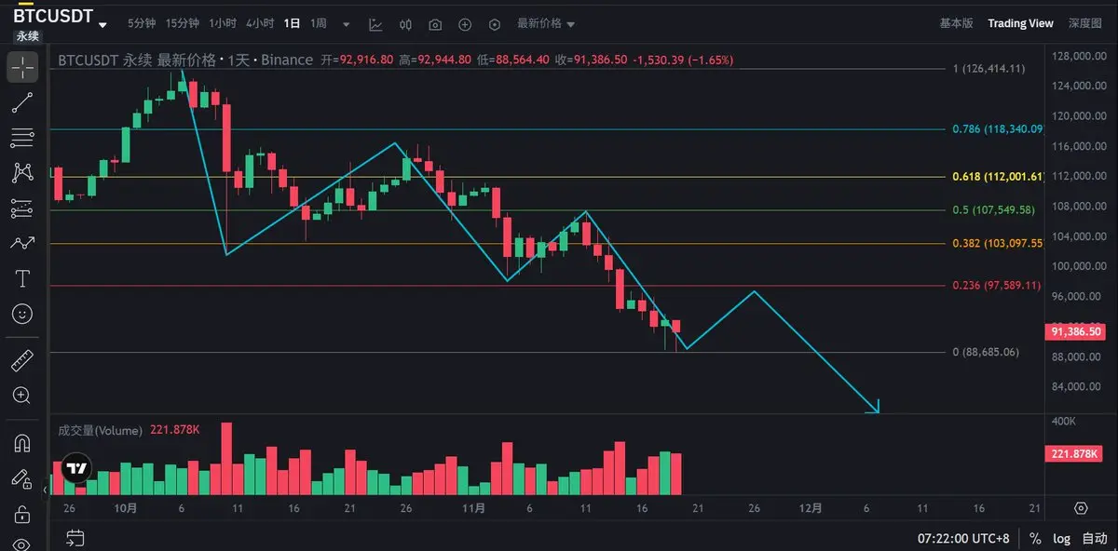The width and height of the screenshot is (1118, 551).
Task: Hide all drawings with eye icon
Action: pyautogui.click(x=22, y=544)
